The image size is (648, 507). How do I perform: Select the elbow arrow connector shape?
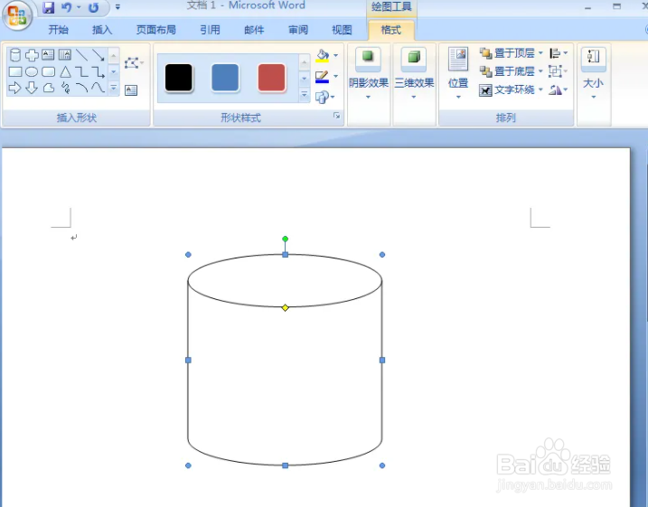[x=99, y=72]
